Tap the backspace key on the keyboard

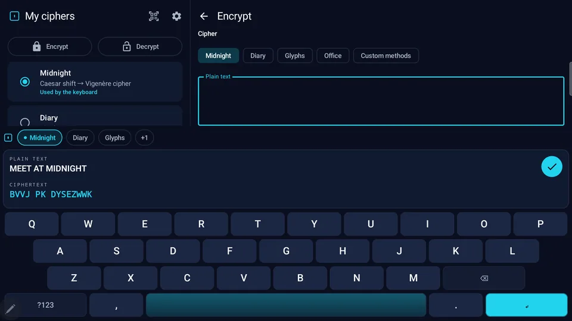click(x=484, y=278)
